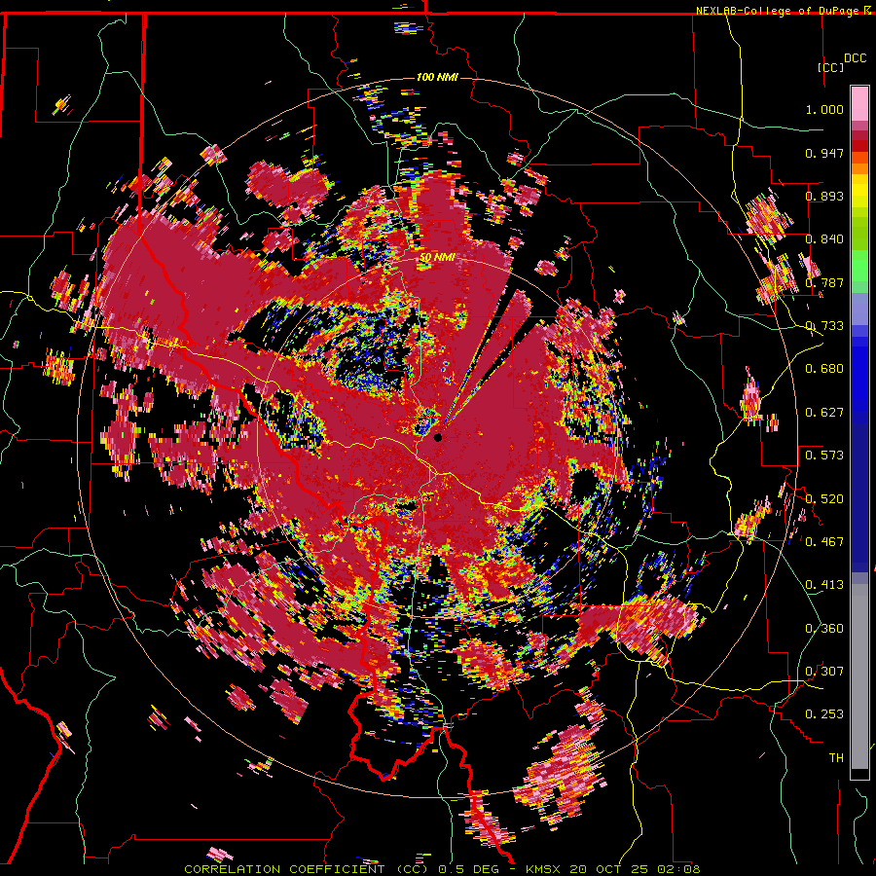Click the 0.253 scale value
876x876 pixels.
(824, 714)
